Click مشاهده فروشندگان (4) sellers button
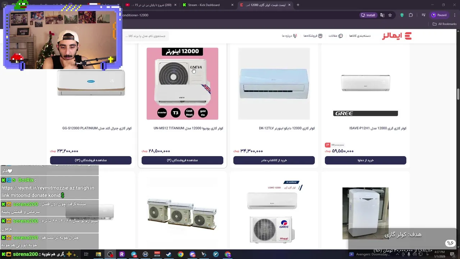The image size is (460, 259). pos(182,160)
